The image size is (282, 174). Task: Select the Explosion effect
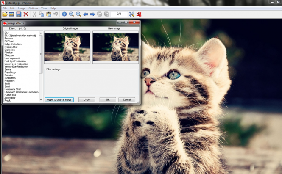10,50
